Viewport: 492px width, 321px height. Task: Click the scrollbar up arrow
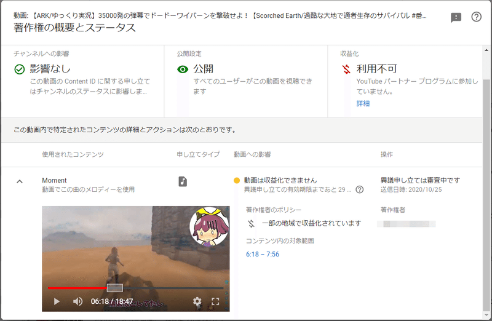[x=486, y=50]
